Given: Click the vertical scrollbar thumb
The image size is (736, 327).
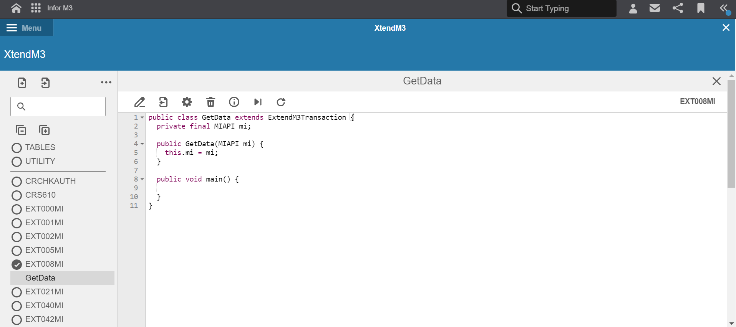Looking at the screenshot, I should point(731,134).
